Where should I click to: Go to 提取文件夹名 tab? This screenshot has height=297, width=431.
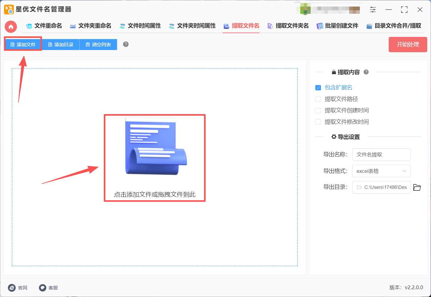(x=288, y=26)
